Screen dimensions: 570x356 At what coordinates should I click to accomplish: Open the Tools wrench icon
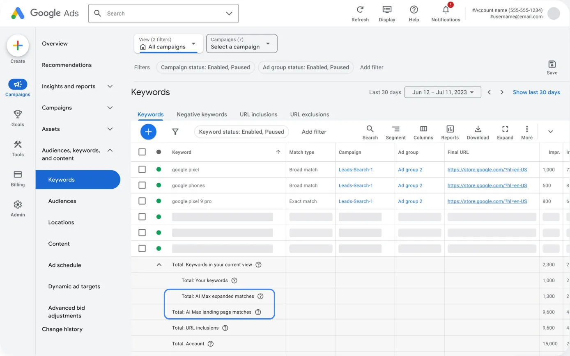tap(18, 144)
